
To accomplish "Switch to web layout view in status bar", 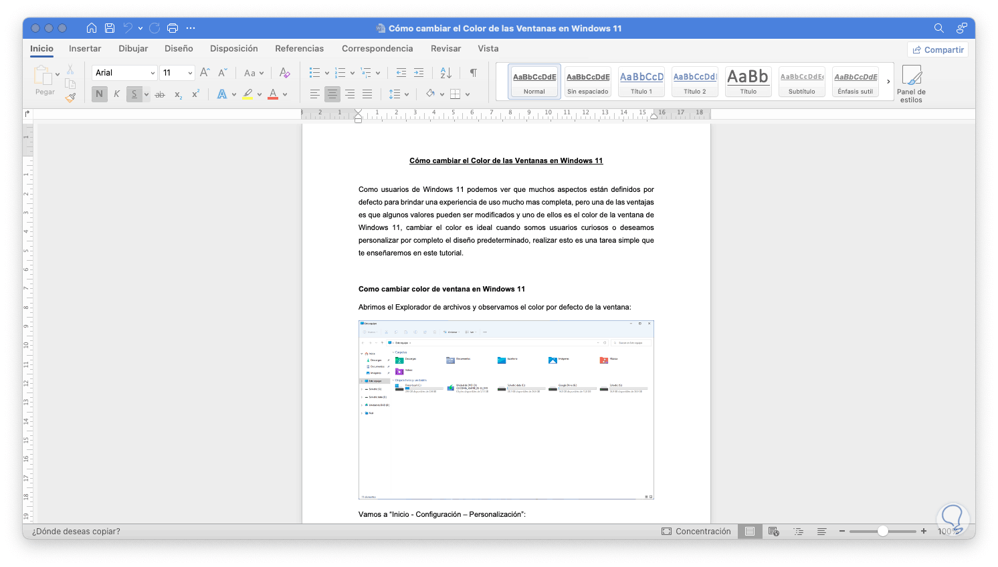I will [774, 532].
